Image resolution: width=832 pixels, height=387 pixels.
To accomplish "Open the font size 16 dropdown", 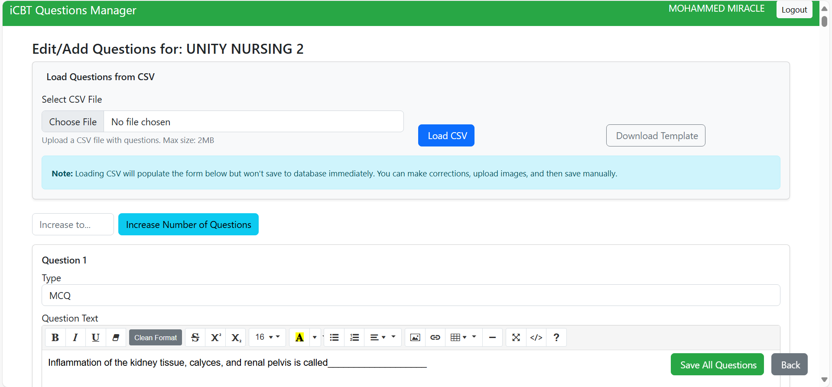I will click(x=267, y=338).
